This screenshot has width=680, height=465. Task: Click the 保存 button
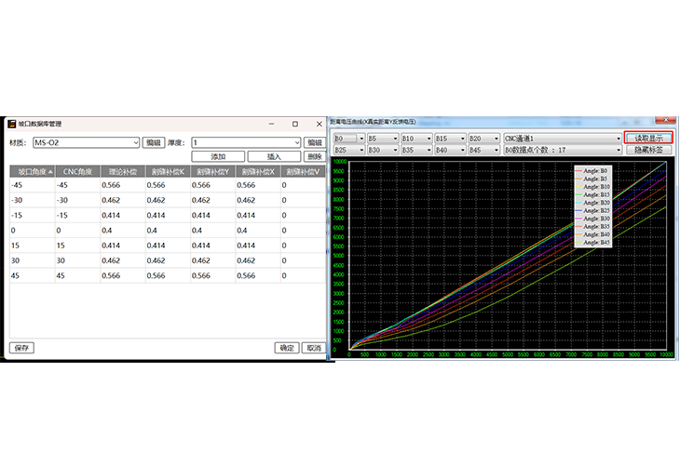(22, 348)
